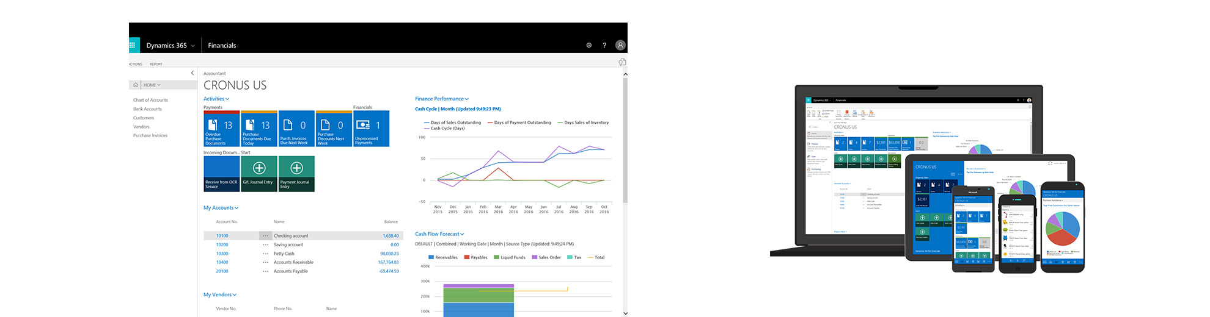Toggle Payables legend in forecast chart
This screenshot has height=317, width=1210.
pos(476,257)
